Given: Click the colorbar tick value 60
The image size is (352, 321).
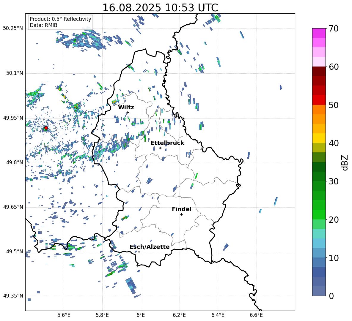Looking at the screenshot, I should tap(334, 67).
